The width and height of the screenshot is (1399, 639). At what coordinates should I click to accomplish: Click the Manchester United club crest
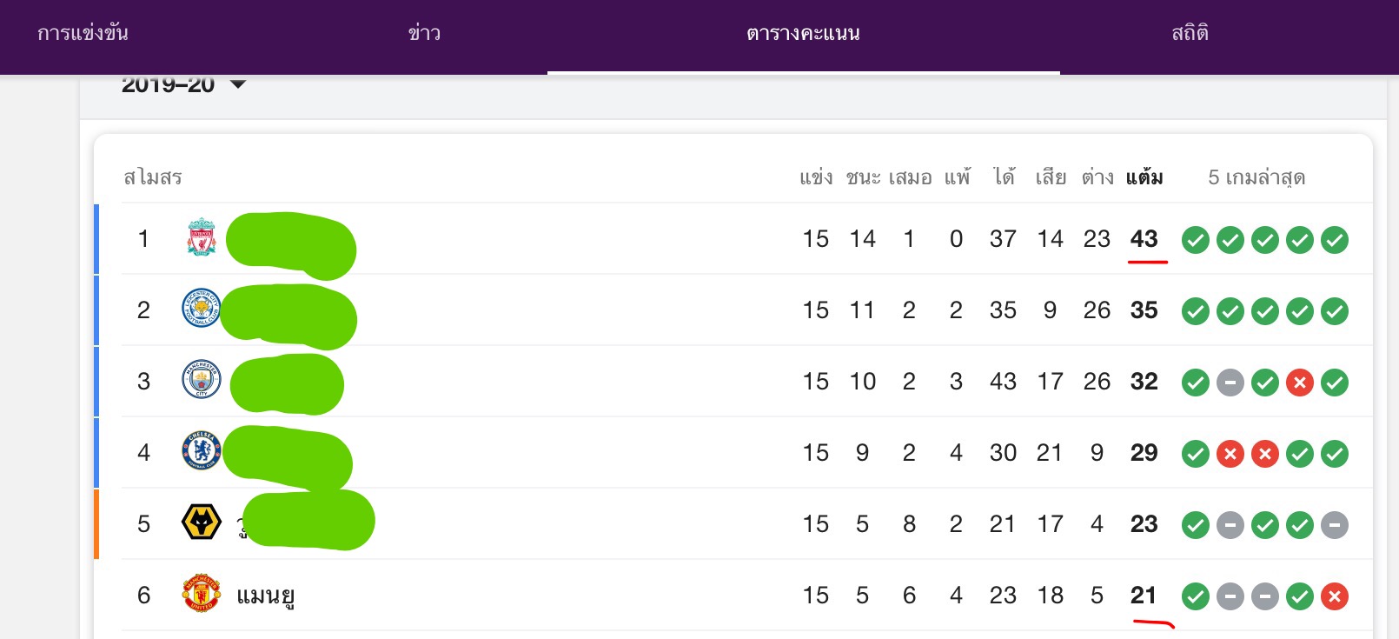click(x=201, y=594)
